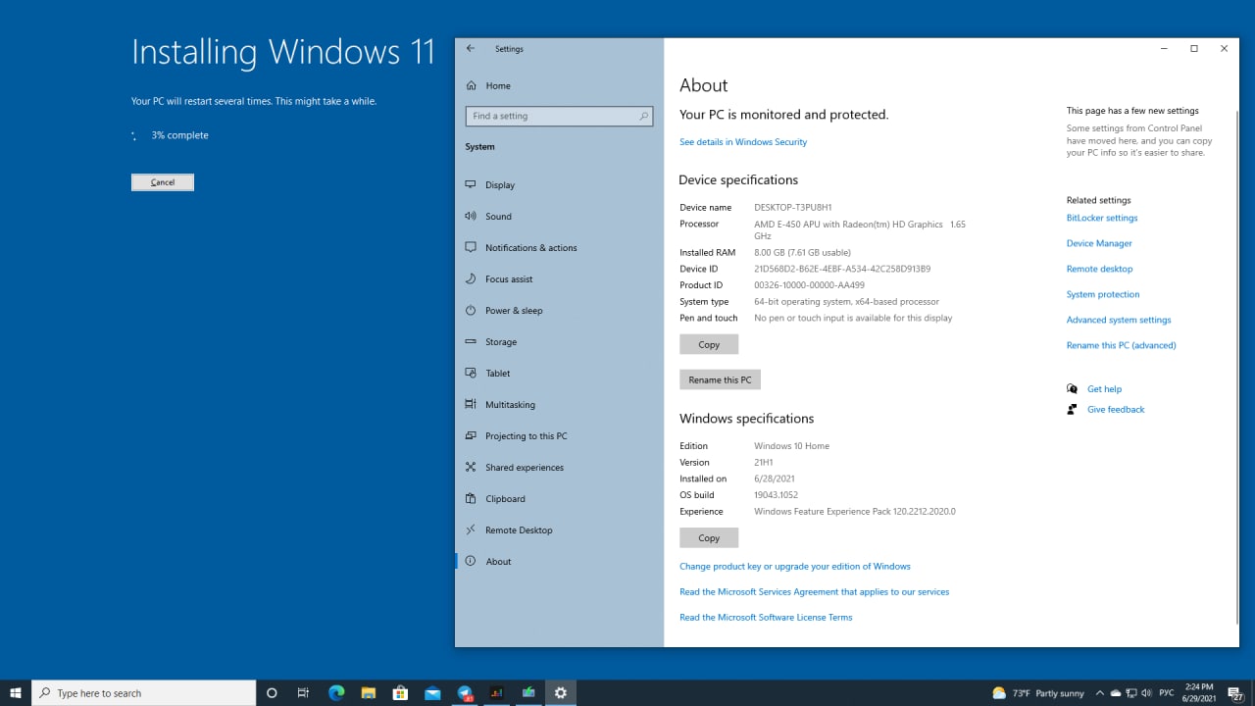This screenshot has height=706, width=1255.
Task: Open System protection link
Action: click(1103, 294)
